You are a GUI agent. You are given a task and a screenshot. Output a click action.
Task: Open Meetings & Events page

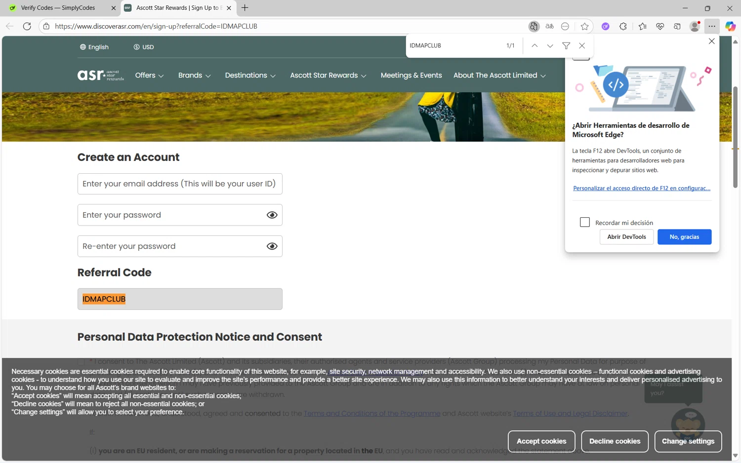pos(411,75)
